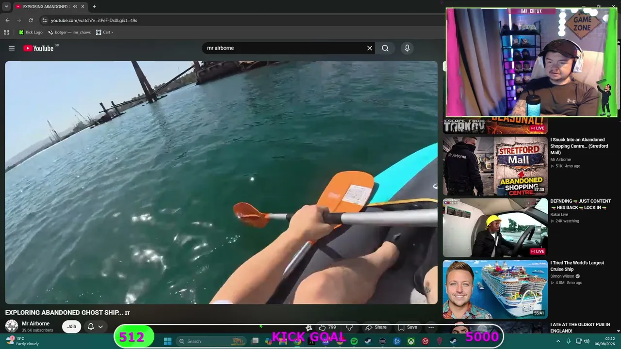Mute the tab via the speaker icon
The width and height of the screenshot is (621, 349).
pos(75,6)
